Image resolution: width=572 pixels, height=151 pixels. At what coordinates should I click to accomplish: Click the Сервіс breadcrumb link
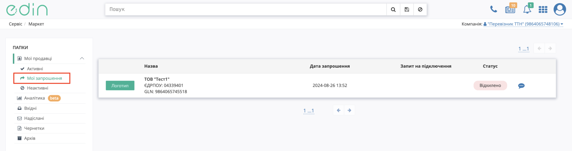tap(16, 24)
